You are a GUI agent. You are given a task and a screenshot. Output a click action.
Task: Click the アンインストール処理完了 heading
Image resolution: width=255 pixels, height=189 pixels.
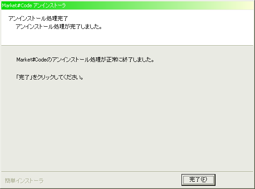38,19
